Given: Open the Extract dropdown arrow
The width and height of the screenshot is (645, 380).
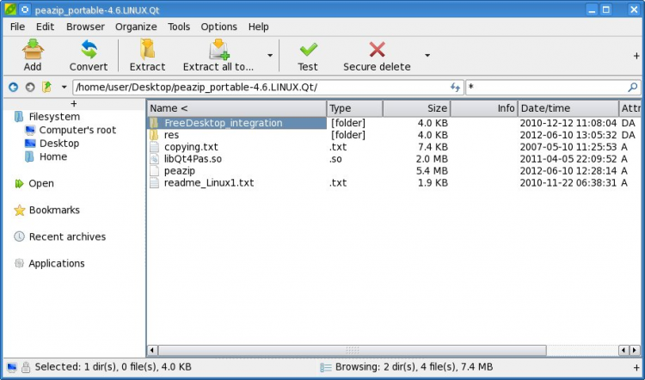Looking at the screenshot, I should point(270,55).
